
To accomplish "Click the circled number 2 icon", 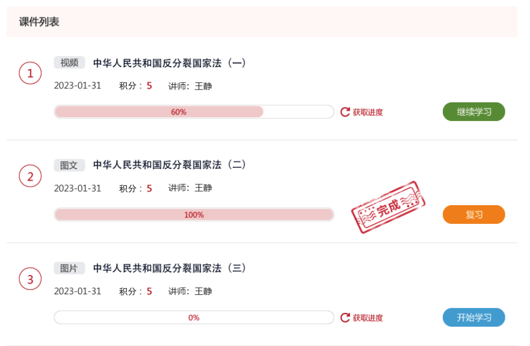I will click(30, 176).
